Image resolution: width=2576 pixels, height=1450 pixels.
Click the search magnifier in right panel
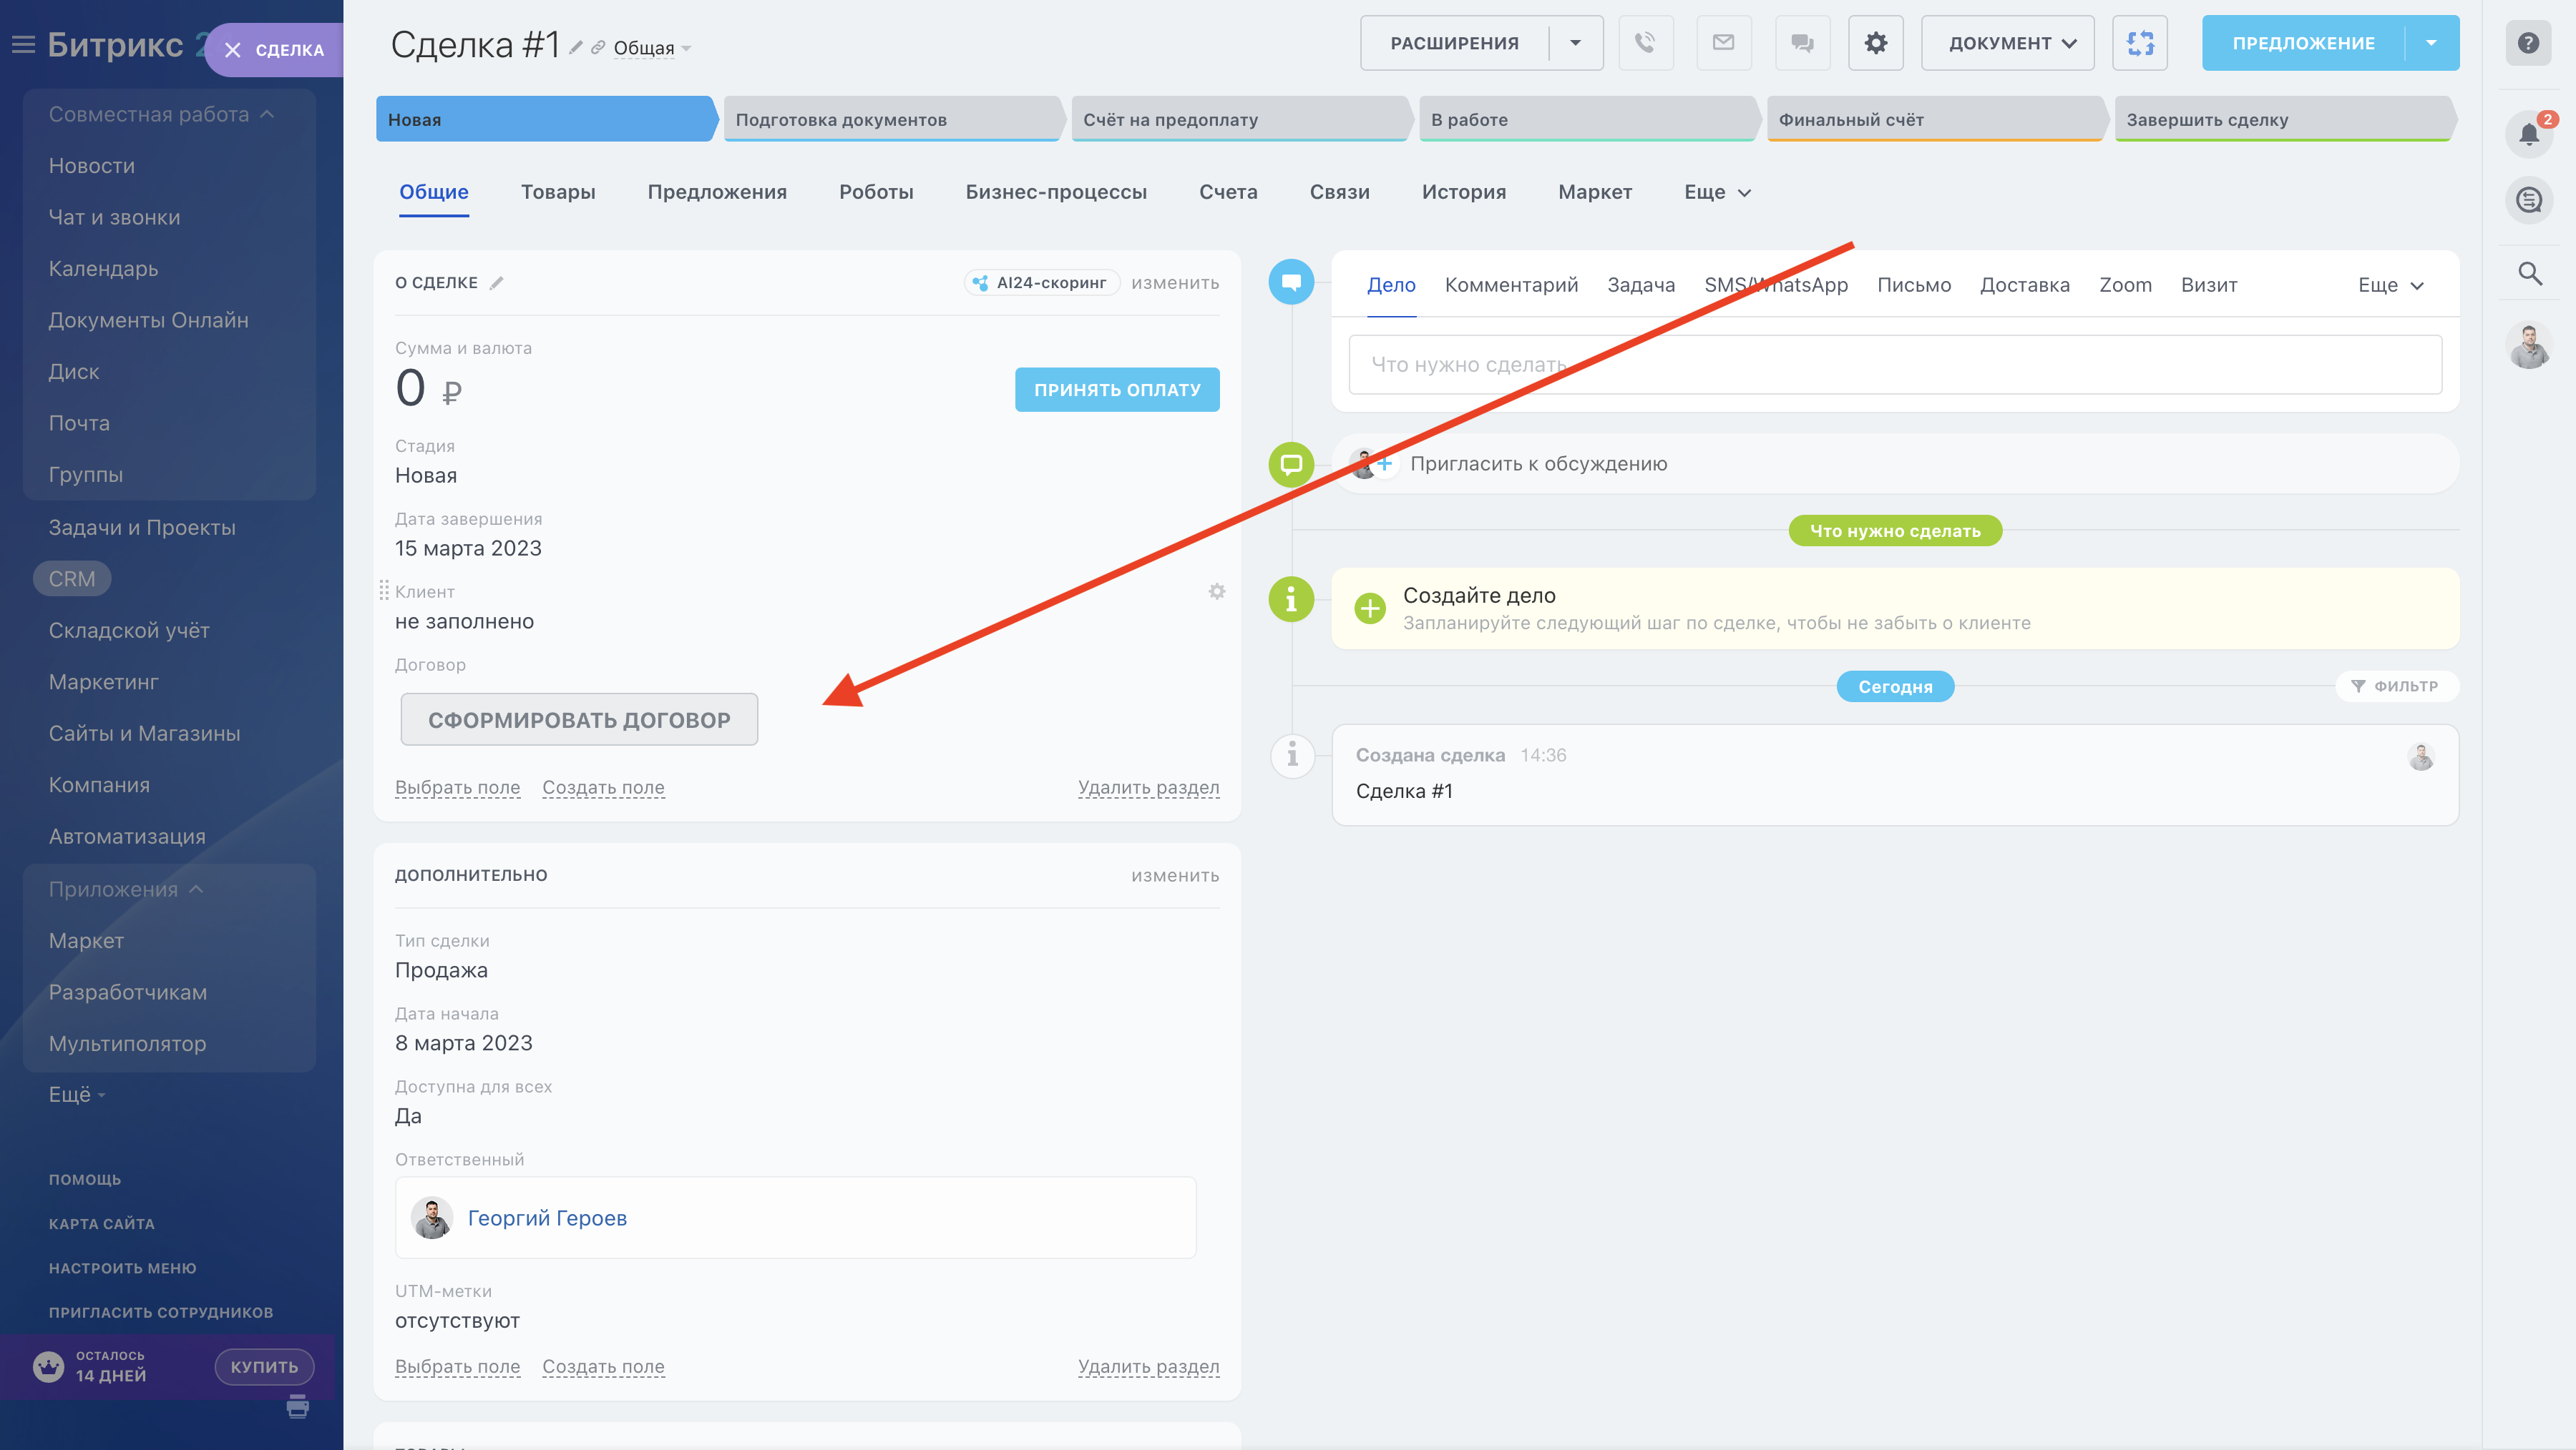point(2529,273)
